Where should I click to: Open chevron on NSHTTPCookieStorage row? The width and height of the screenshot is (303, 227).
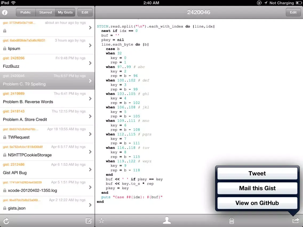90,152
